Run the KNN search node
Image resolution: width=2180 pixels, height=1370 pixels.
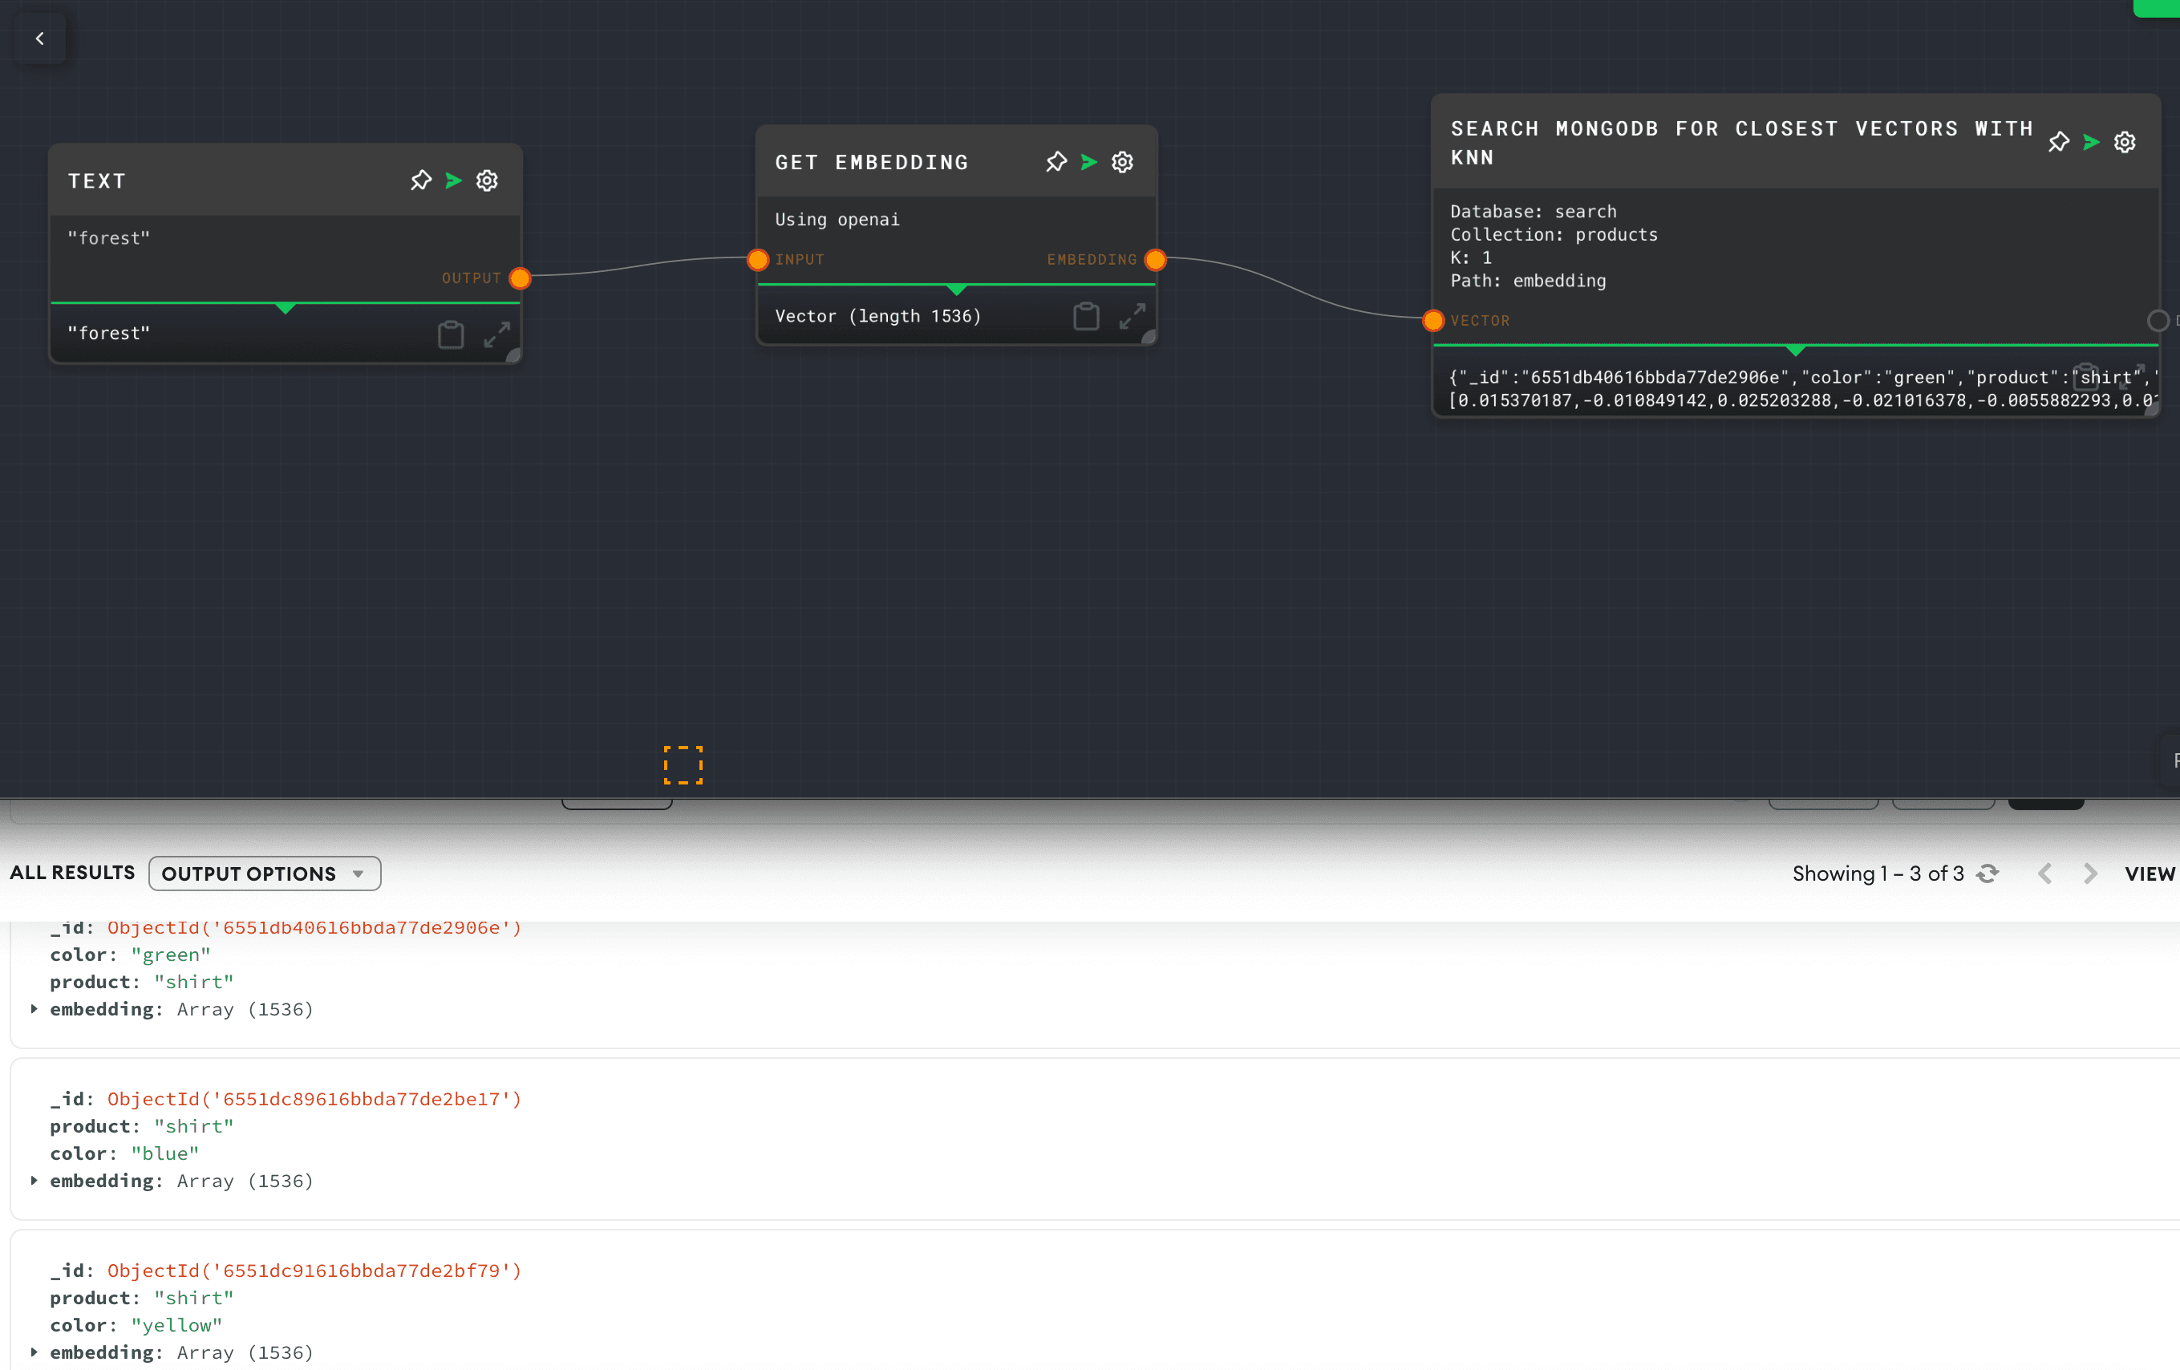pos(2091,142)
